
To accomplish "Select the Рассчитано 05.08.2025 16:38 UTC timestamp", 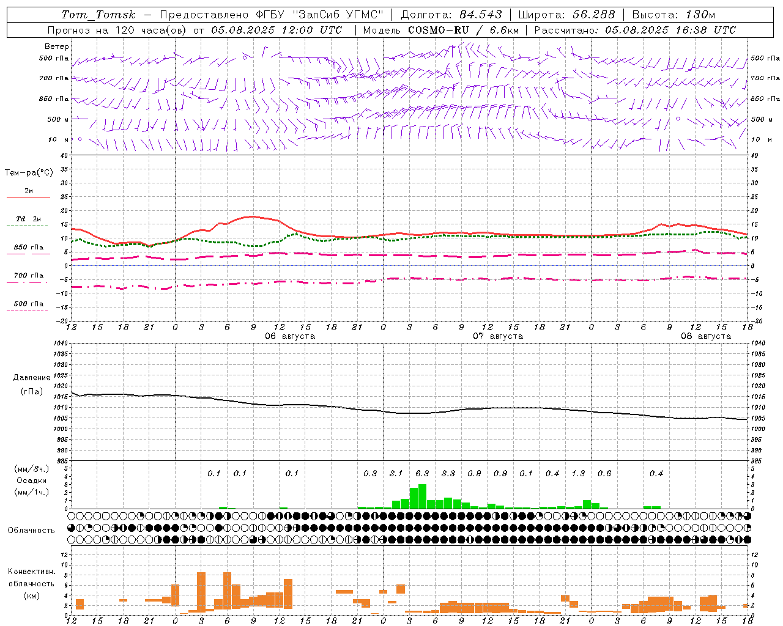I will pos(635,30).
